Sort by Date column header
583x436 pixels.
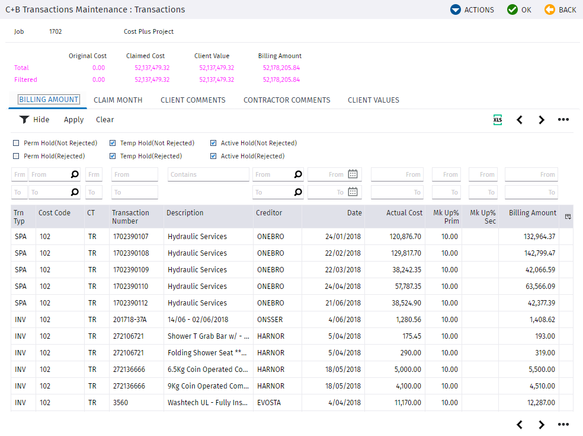[x=354, y=213]
